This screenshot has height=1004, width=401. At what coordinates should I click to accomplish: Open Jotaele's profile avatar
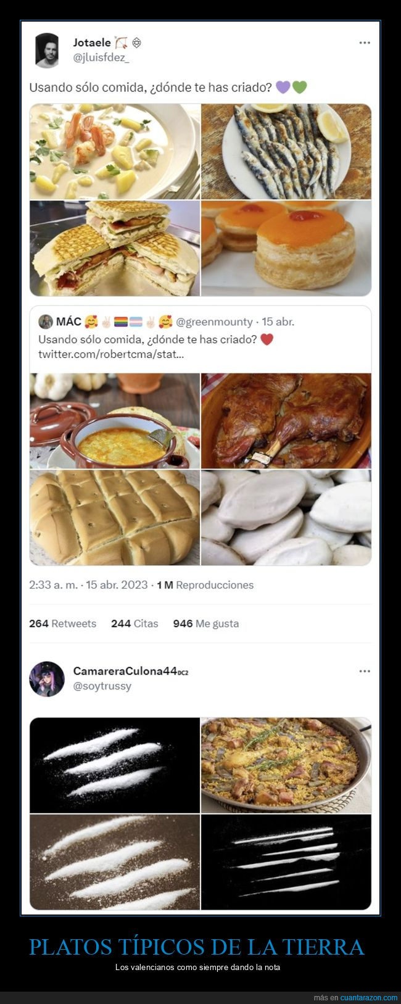pos(47,50)
